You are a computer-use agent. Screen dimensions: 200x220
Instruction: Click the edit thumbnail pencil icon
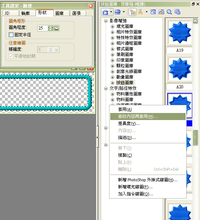pos(161,12)
